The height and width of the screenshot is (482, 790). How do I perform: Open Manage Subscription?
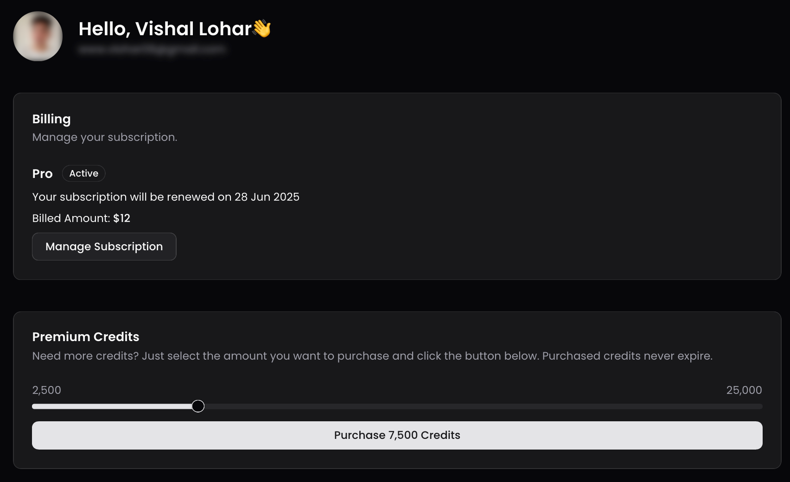pos(104,247)
